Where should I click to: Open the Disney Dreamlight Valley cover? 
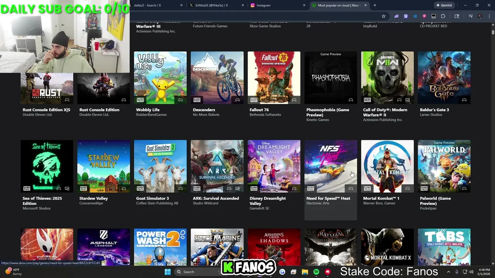click(x=274, y=166)
